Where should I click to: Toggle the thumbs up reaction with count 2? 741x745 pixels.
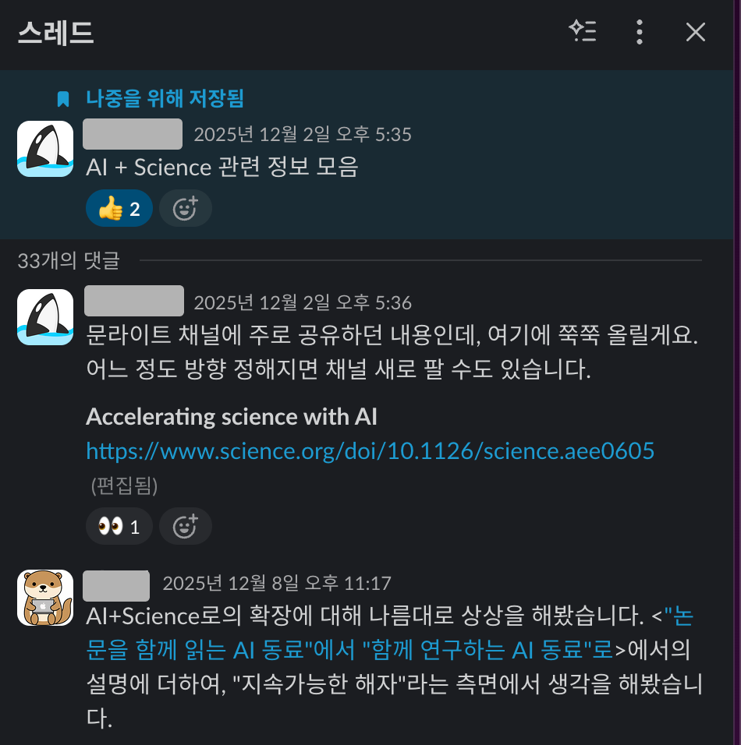click(119, 209)
